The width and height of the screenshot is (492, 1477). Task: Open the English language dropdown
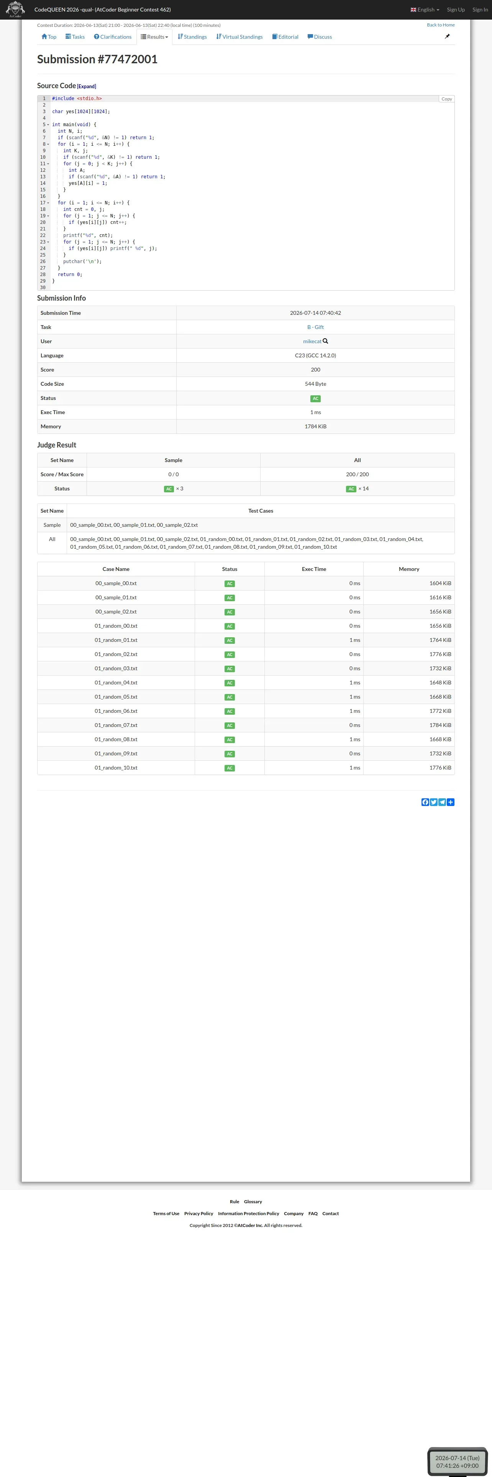point(425,10)
